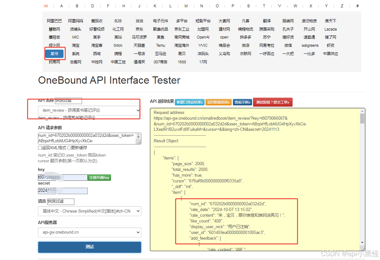Click the red 测试报错?提交工单 button
Viewport: 380px width, 260px height.
[x=273, y=102]
